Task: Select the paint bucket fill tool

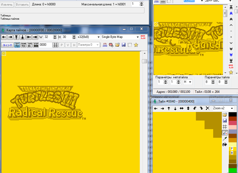Action: (225, 144)
